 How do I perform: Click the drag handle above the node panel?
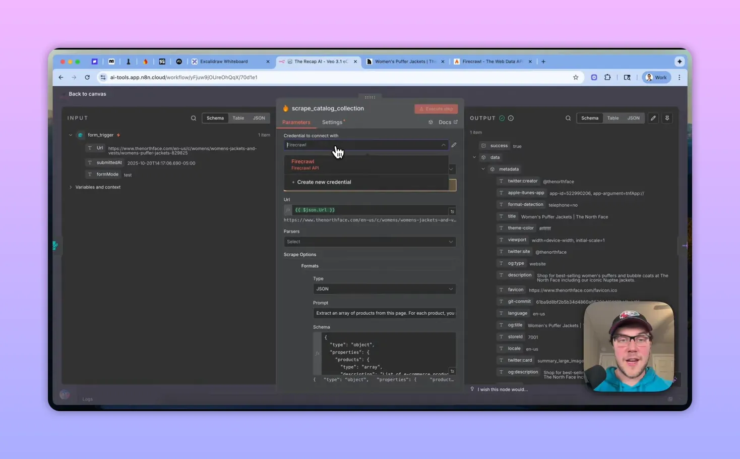pyautogui.click(x=370, y=97)
